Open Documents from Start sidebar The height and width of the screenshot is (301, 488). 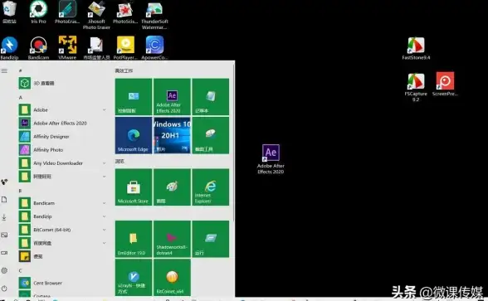point(4,200)
